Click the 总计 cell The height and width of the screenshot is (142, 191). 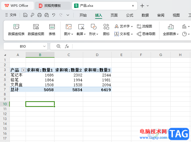tap(18, 89)
